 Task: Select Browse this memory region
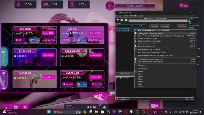(x=165, y=38)
